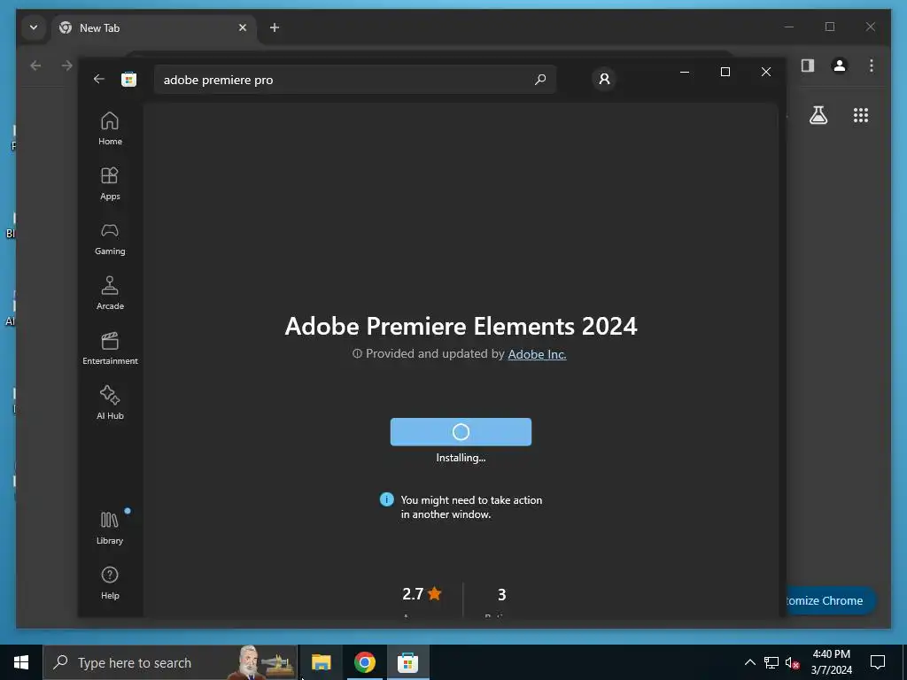Select the New Tab tab in Chrome
Screen dimensions: 907x680
pyautogui.click(x=153, y=27)
